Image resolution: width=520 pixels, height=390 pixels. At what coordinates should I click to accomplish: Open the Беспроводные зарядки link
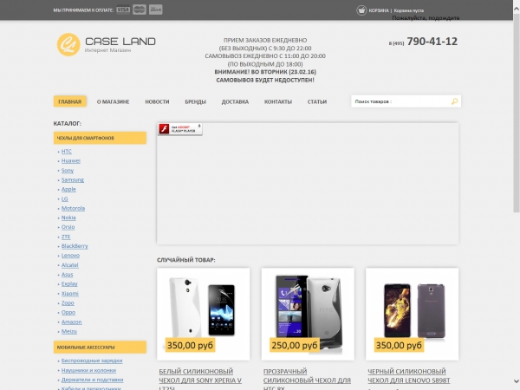[92, 361]
